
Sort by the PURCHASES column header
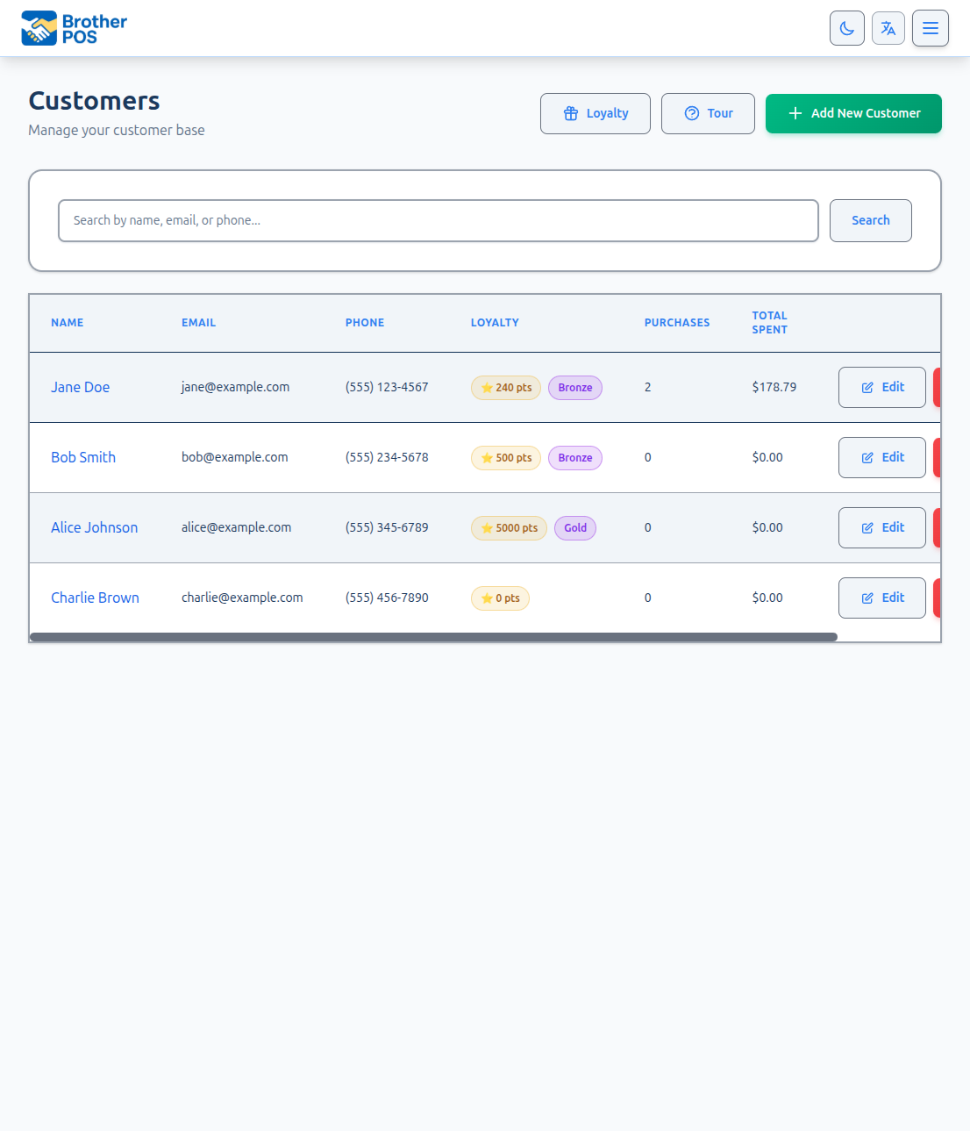[x=677, y=322]
